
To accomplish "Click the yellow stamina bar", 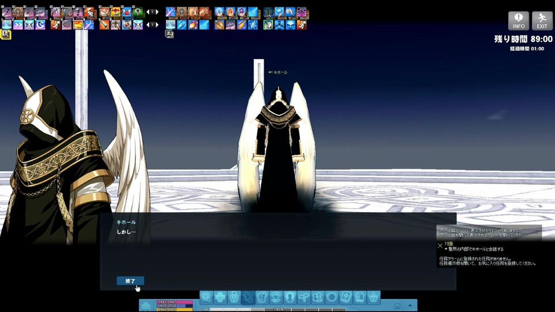I will [175, 310].
